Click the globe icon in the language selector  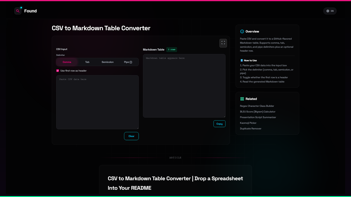click(328, 11)
